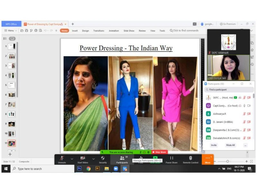
Task: Select slide 5 thumbnail
Action: tap(12, 85)
